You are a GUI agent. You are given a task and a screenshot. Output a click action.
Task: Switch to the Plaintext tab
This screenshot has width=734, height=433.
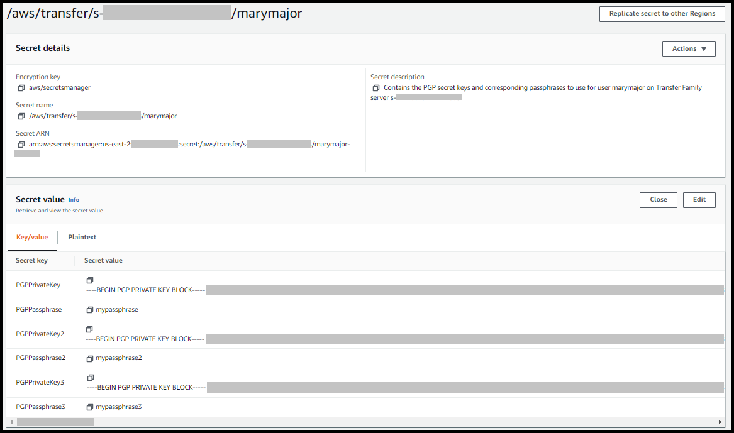tap(82, 237)
